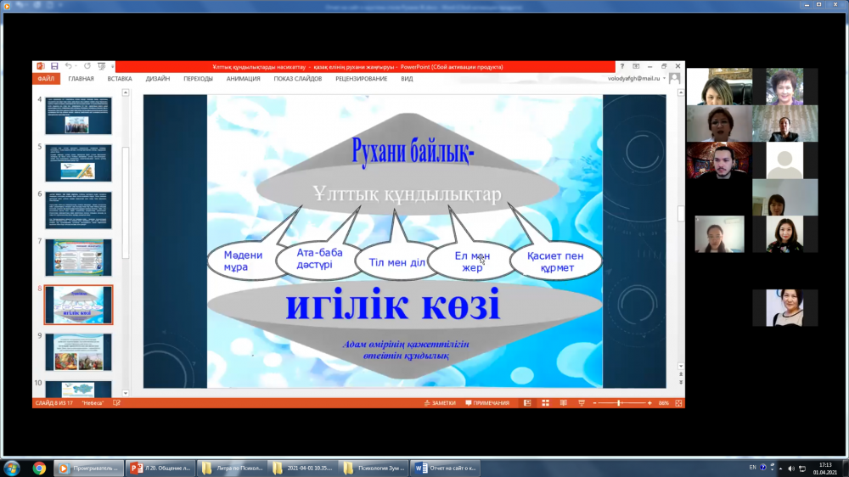849x477 pixels.
Task: Open 'Л 20. Общение' PowerPoint taskbar item
Action: (160, 469)
